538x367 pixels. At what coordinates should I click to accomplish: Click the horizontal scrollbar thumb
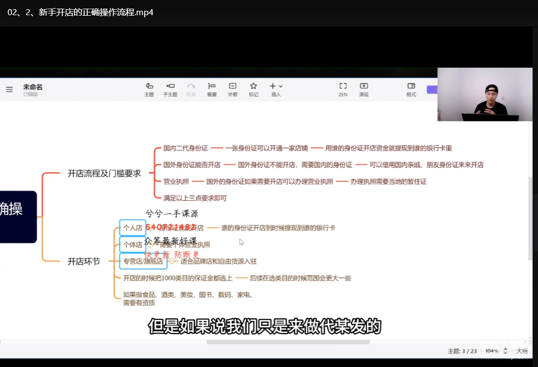(x=288, y=342)
